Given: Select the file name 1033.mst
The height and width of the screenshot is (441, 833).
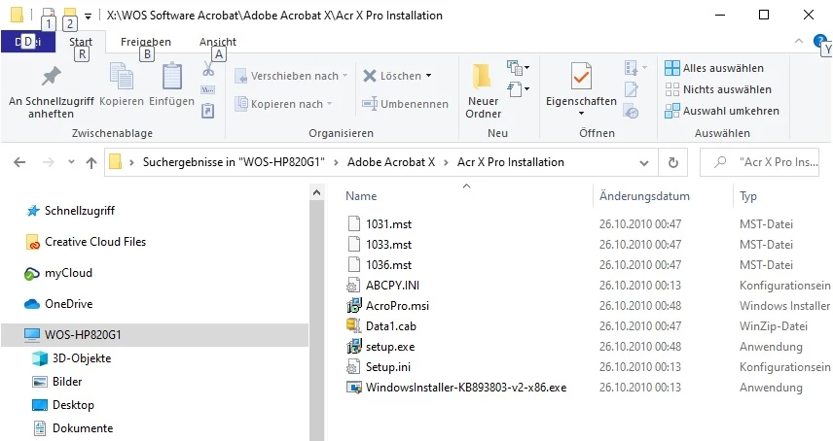Looking at the screenshot, I should pyautogui.click(x=388, y=245).
